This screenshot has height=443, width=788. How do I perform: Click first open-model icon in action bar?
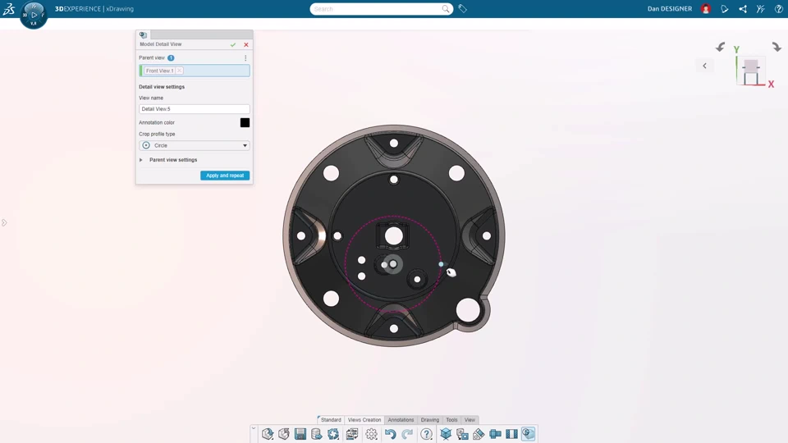tap(268, 434)
